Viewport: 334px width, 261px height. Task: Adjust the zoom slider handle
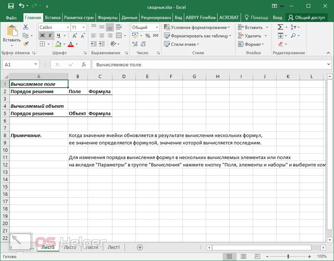[x=288, y=256]
